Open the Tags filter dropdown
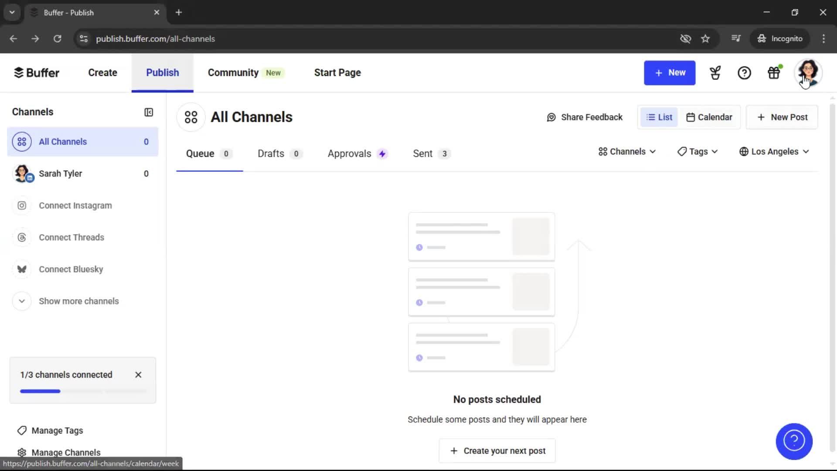This screenshot has height=471, width=837. (697, 151)
